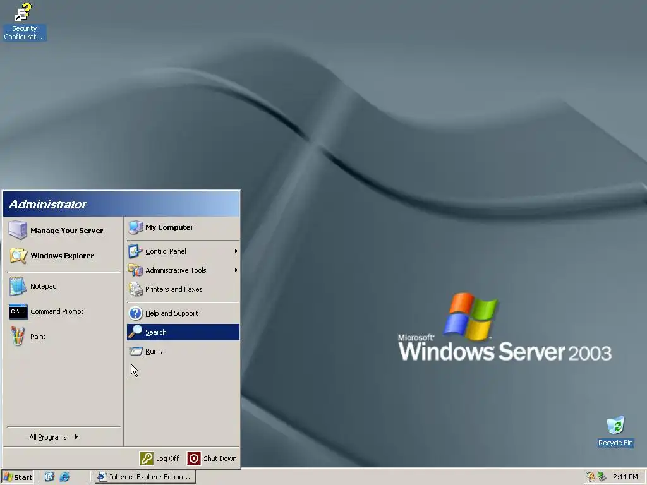
Task: Open Notepad icon in Start menu
Action: click(18, 286)
